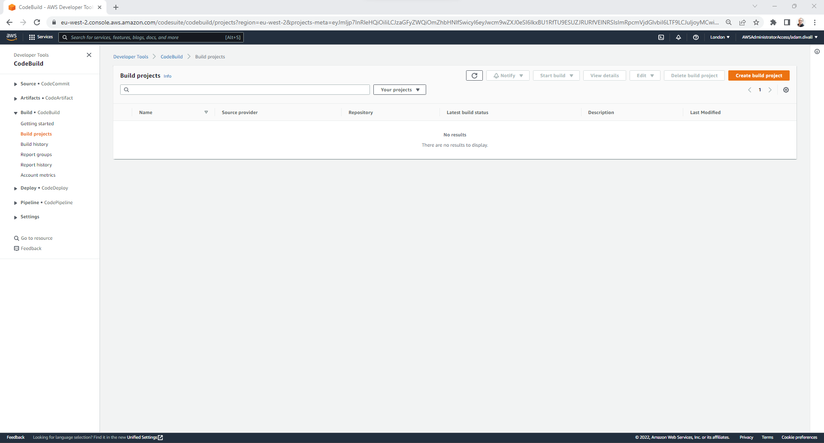The height and width of the screenshot is (443, 824).
Task: Click footer Feedback link
Action: [16, 437]
